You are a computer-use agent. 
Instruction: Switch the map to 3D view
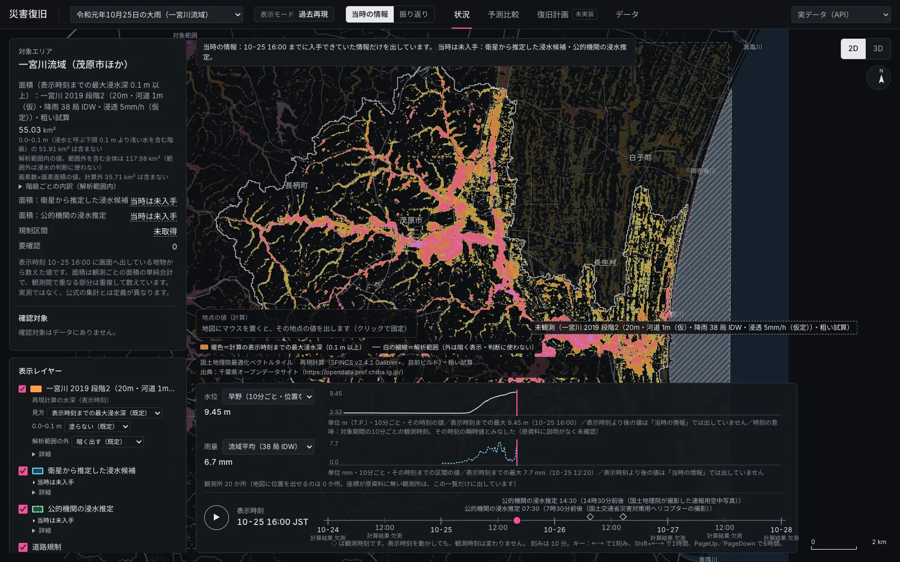878,49
